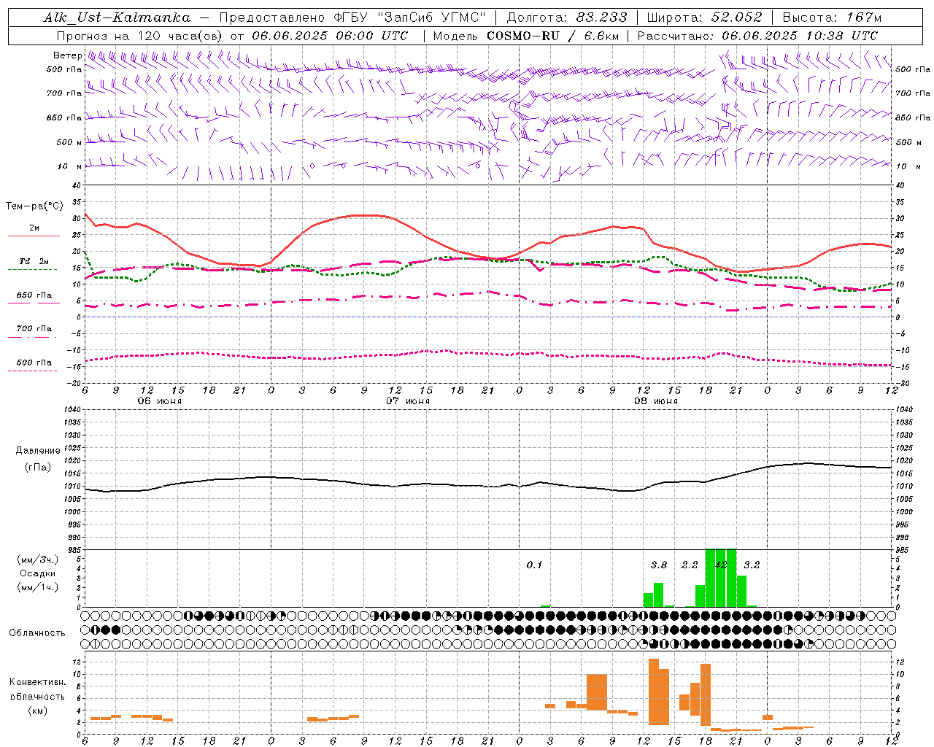Click the Осадки panel label
The height and width of the screenshot is (747, 934).
(x=38, y=573)
